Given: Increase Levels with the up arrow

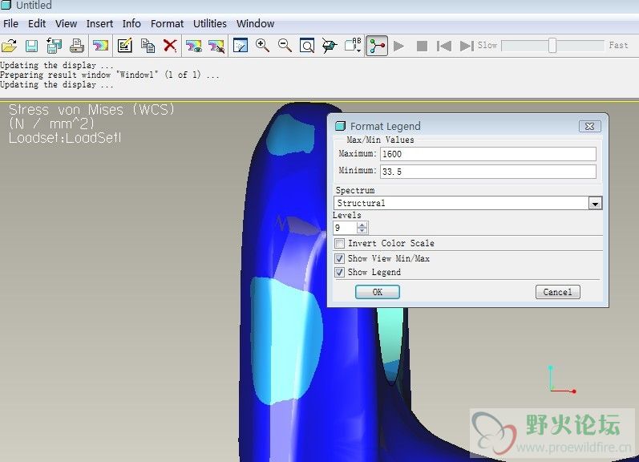Looking at the screenshot, I should coord(362,225).
